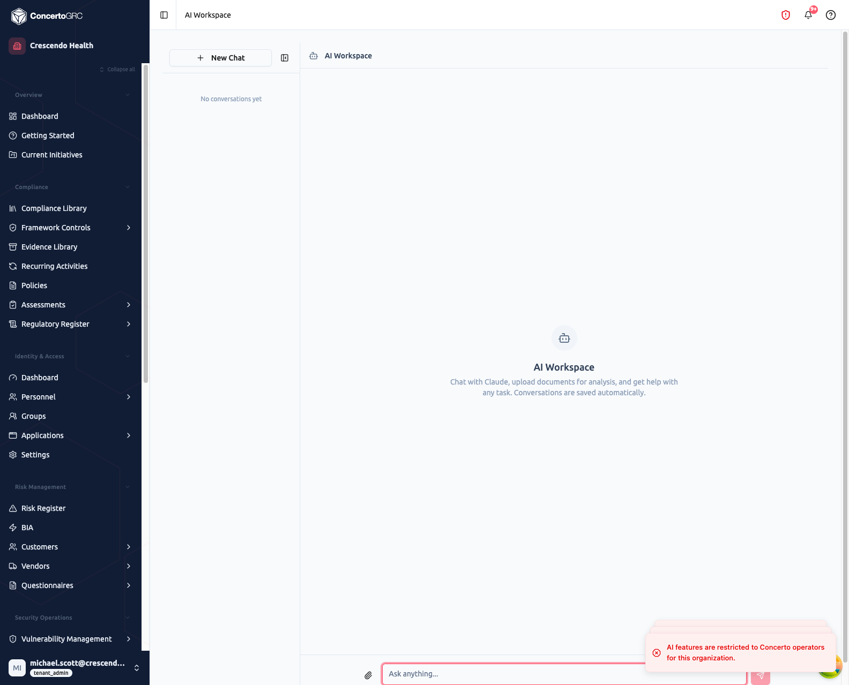The height and width of the screenshot is (685, 849).
Task: Expand Assessments submenu
Action: (x=129, y=305)
